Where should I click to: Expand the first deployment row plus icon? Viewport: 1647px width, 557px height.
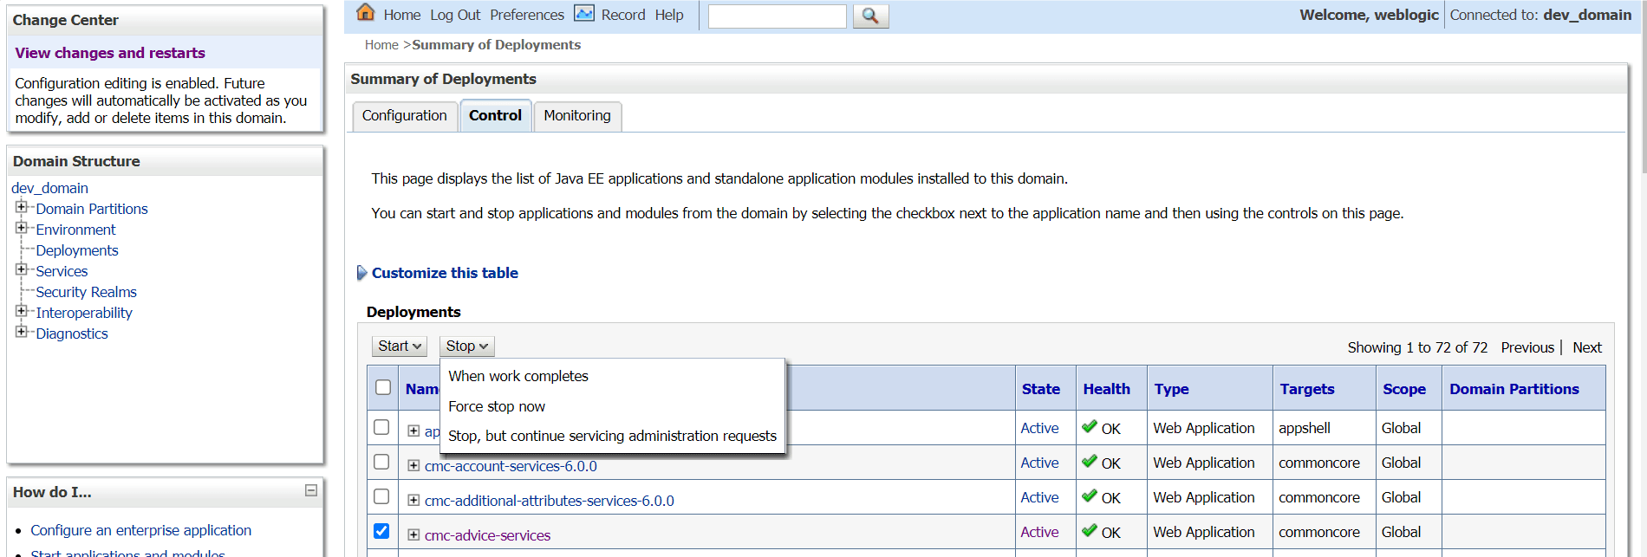413,431
